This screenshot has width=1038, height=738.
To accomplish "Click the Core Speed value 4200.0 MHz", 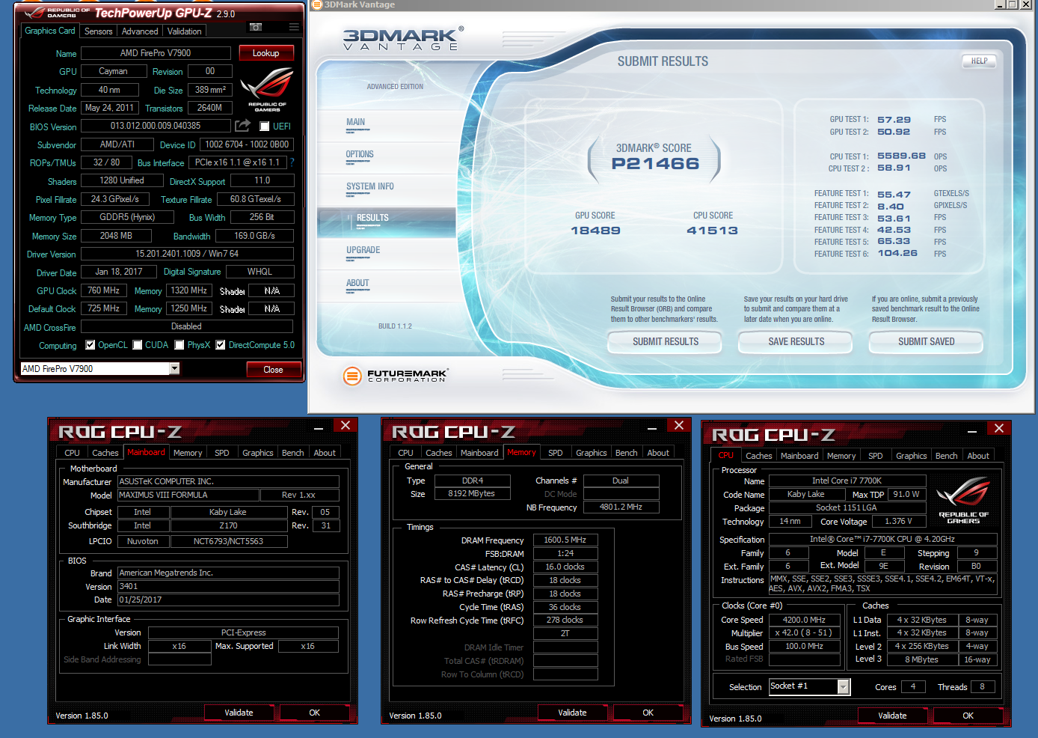I will (804, 620).
